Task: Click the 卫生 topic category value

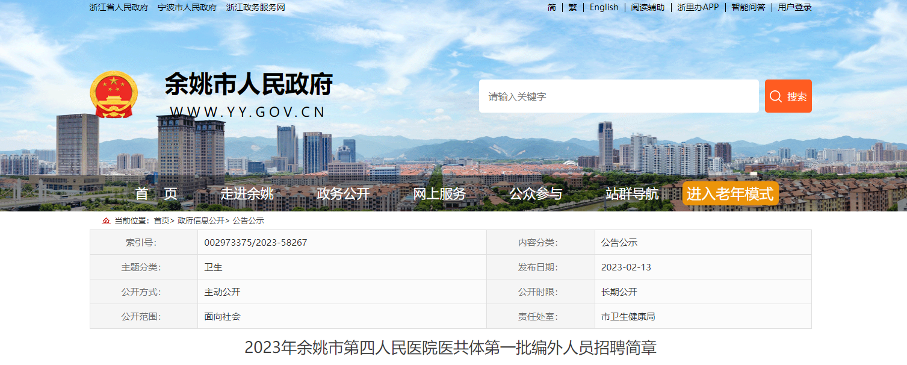Action: click(x=213, y=267)
